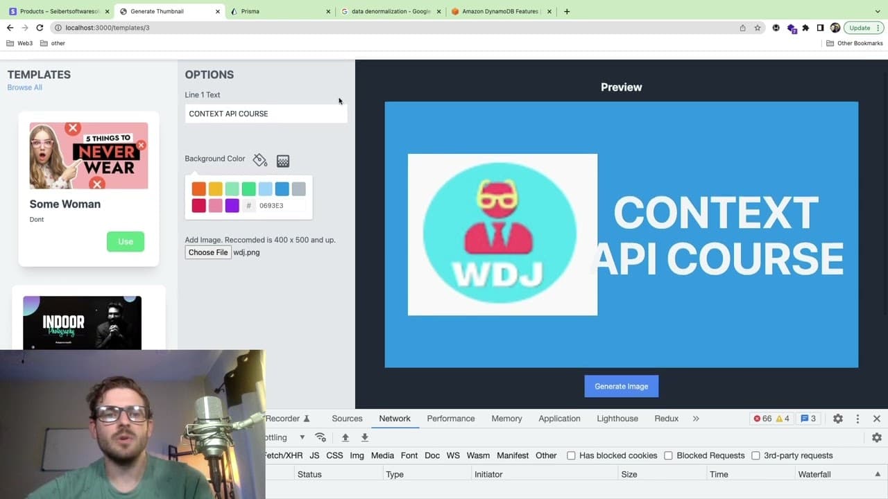Close the Prisma browser tab
This screenshot has height=499, width=888.
point(328,12)
